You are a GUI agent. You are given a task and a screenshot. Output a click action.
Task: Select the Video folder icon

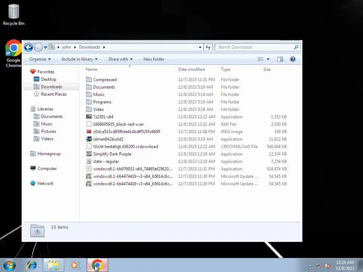89,109
